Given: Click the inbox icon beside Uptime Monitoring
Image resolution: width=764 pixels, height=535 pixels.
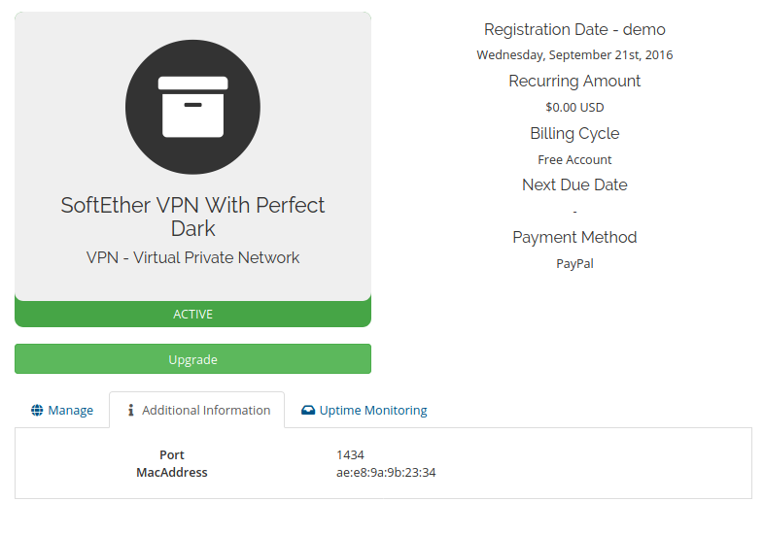Looking at the screenshot, I should click(x=308, y=410).
